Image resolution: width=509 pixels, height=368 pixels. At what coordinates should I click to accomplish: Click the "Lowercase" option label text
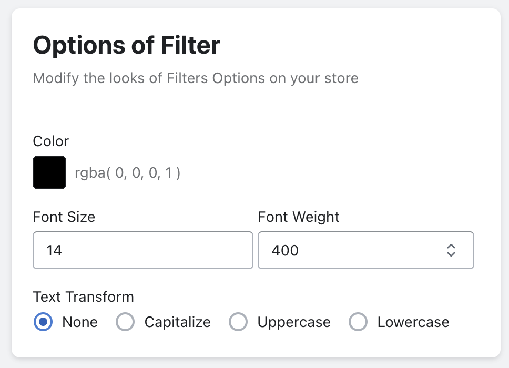[x=413, y=322]
